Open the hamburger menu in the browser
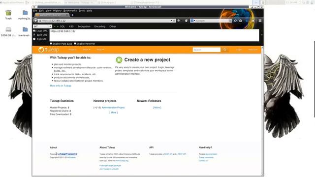This screenshot has height=177, width=315. 260,21
